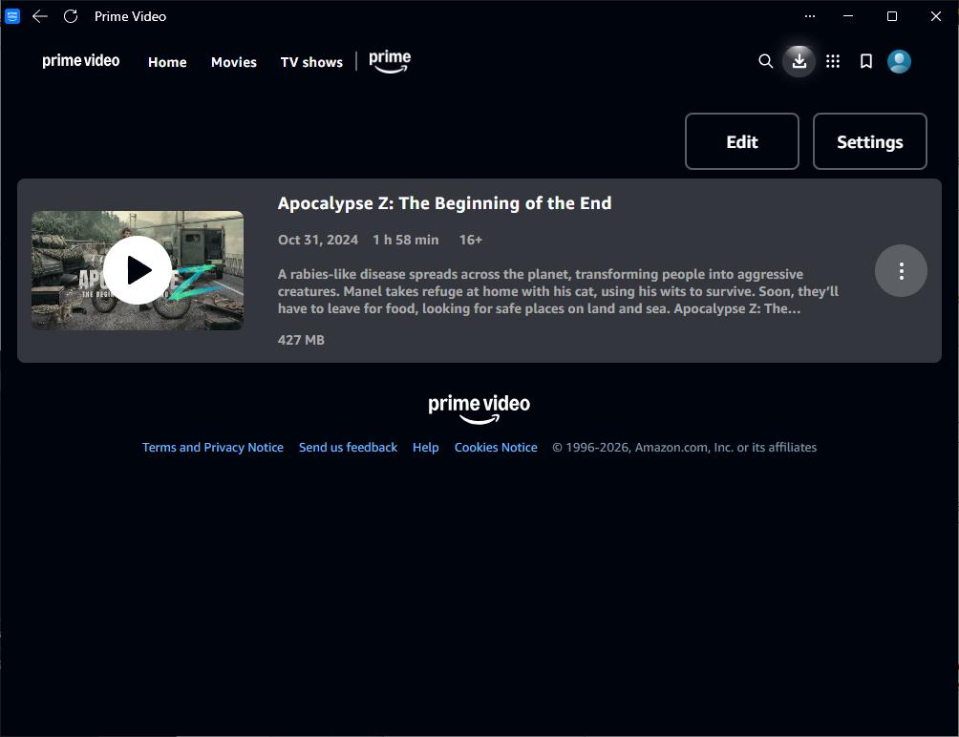
Task: Click the Edit button
Action: (742, 141)
